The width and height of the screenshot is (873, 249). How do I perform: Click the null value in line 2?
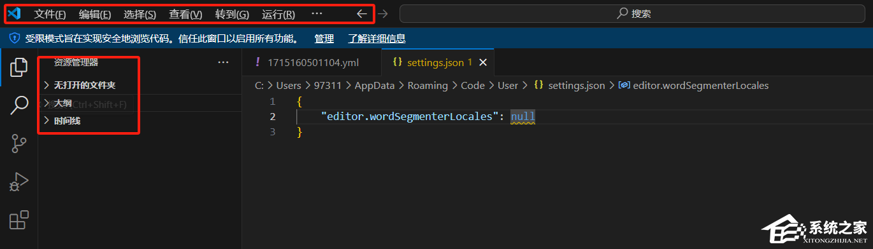click(x=523, y=116)
